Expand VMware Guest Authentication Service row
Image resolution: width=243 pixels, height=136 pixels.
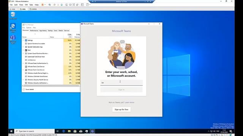[23, 63]
